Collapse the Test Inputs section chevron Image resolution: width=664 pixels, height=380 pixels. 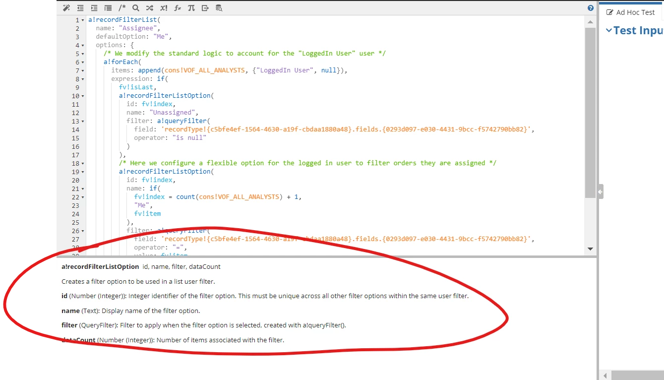(609, 31)
